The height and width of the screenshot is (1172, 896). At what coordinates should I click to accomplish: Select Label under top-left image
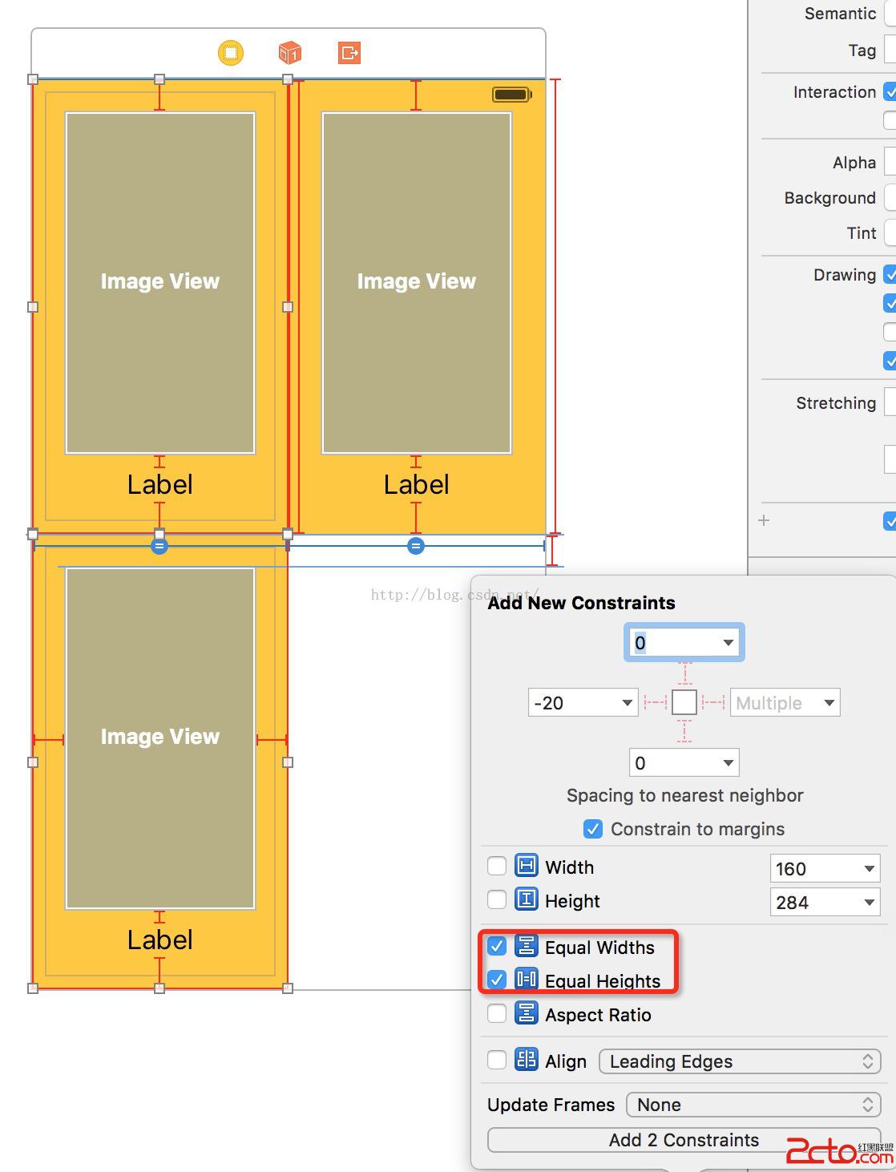point(160,484)
